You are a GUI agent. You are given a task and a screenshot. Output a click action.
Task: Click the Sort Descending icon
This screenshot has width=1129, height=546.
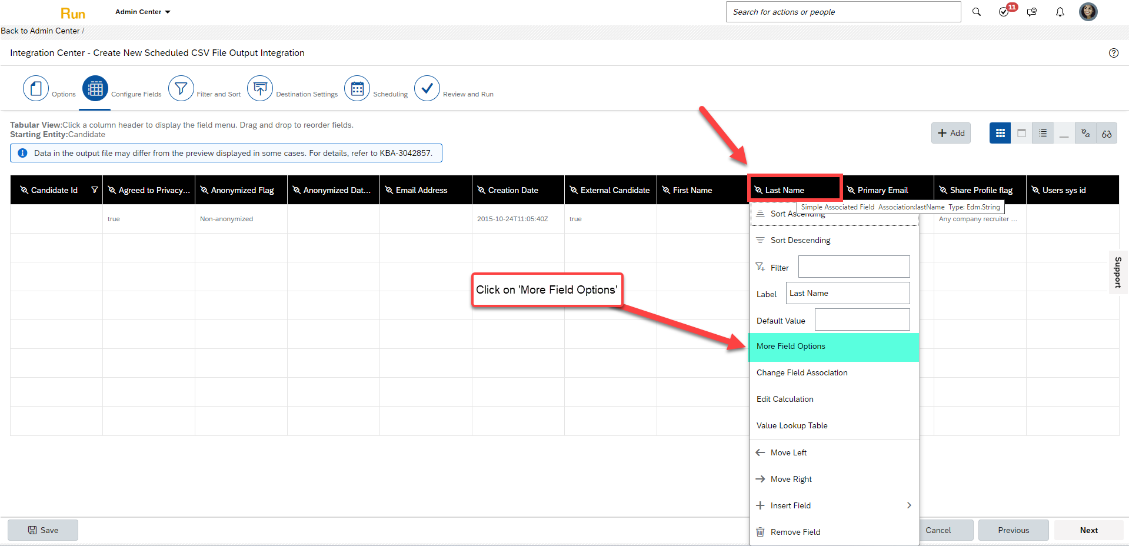point(760,240)
